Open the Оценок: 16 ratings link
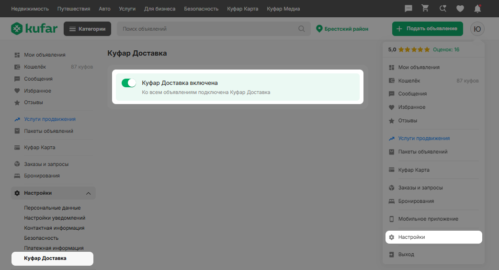Viewport: 499px width, 270px height. pos(446,49)
